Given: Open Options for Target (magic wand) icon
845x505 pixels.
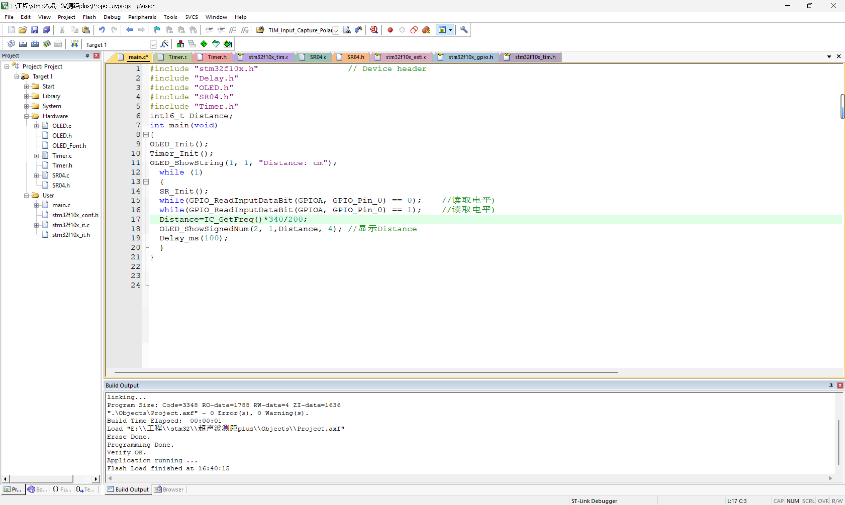Looking at the screenshot, I should pos(165,44).
